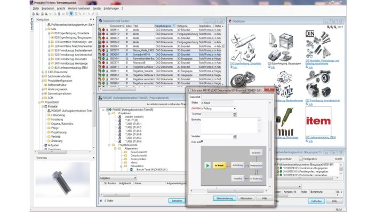Select the Schraube M8*45 document row
Screen dimensions: 376x212
pyautogui.click(x=159, y=54)
